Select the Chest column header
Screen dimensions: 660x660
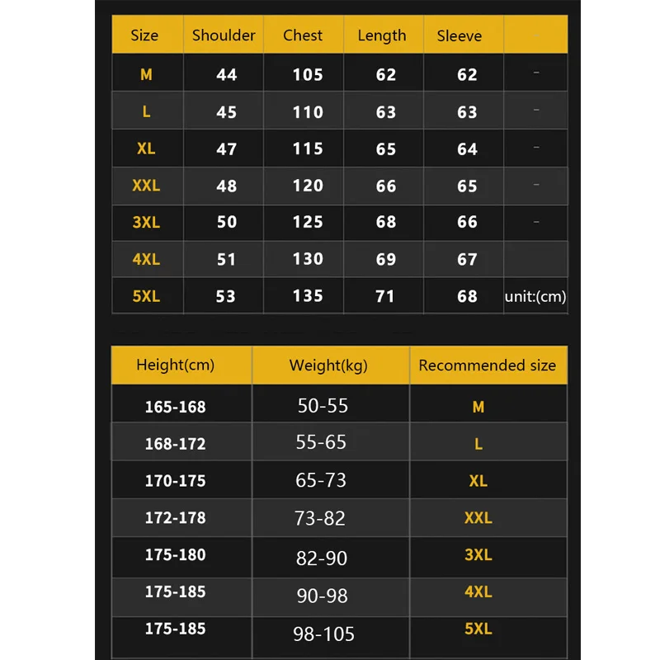tap(303, 35)
